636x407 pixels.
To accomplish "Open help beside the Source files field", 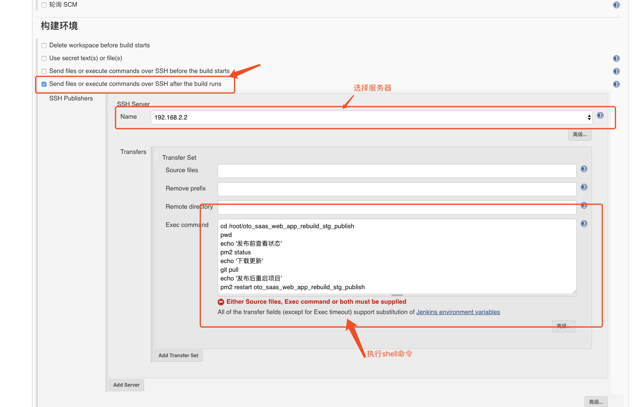I will [584, 169].
